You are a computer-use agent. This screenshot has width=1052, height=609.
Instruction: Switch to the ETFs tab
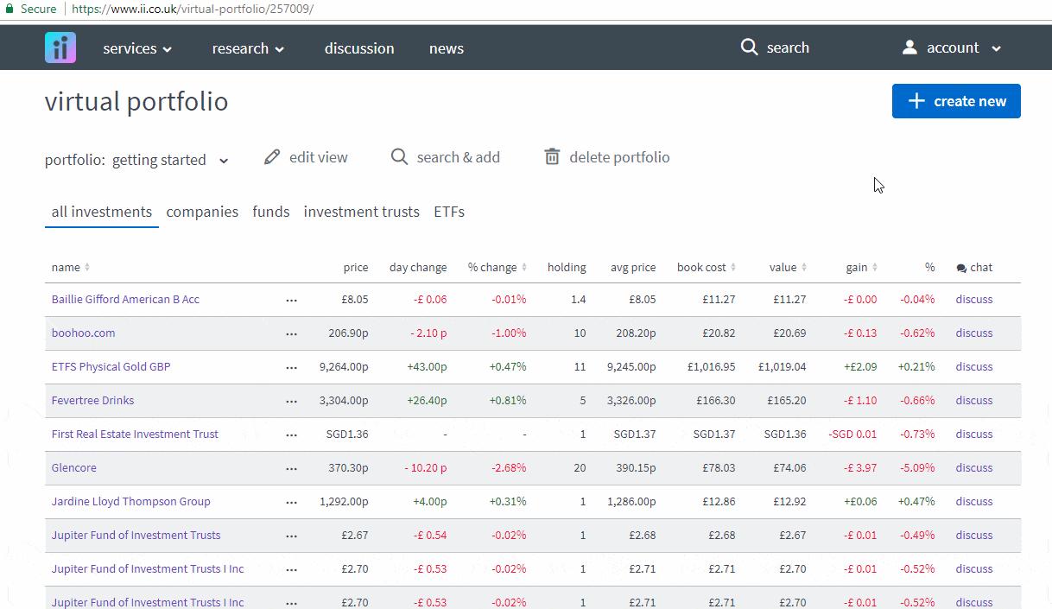tap(449, 212)
